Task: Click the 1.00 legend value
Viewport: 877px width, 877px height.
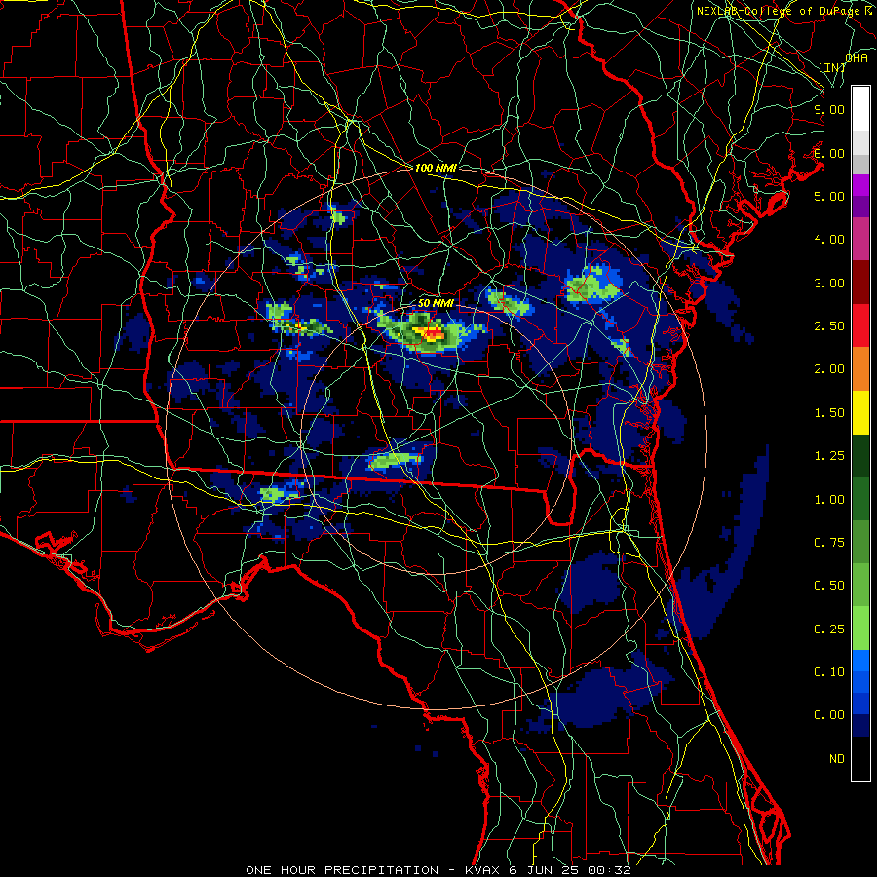Action: (829, 500)
